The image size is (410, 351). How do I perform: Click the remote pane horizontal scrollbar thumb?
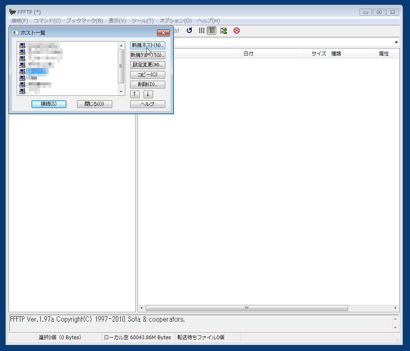[x=246, y=308]
